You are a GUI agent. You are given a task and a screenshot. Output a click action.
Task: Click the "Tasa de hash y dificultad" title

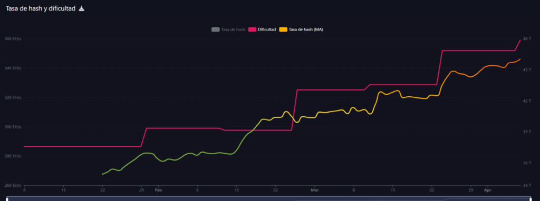(x=41, y=9)
